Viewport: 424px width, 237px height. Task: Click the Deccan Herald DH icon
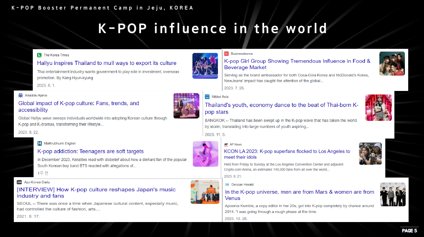(x=227, y=185)
